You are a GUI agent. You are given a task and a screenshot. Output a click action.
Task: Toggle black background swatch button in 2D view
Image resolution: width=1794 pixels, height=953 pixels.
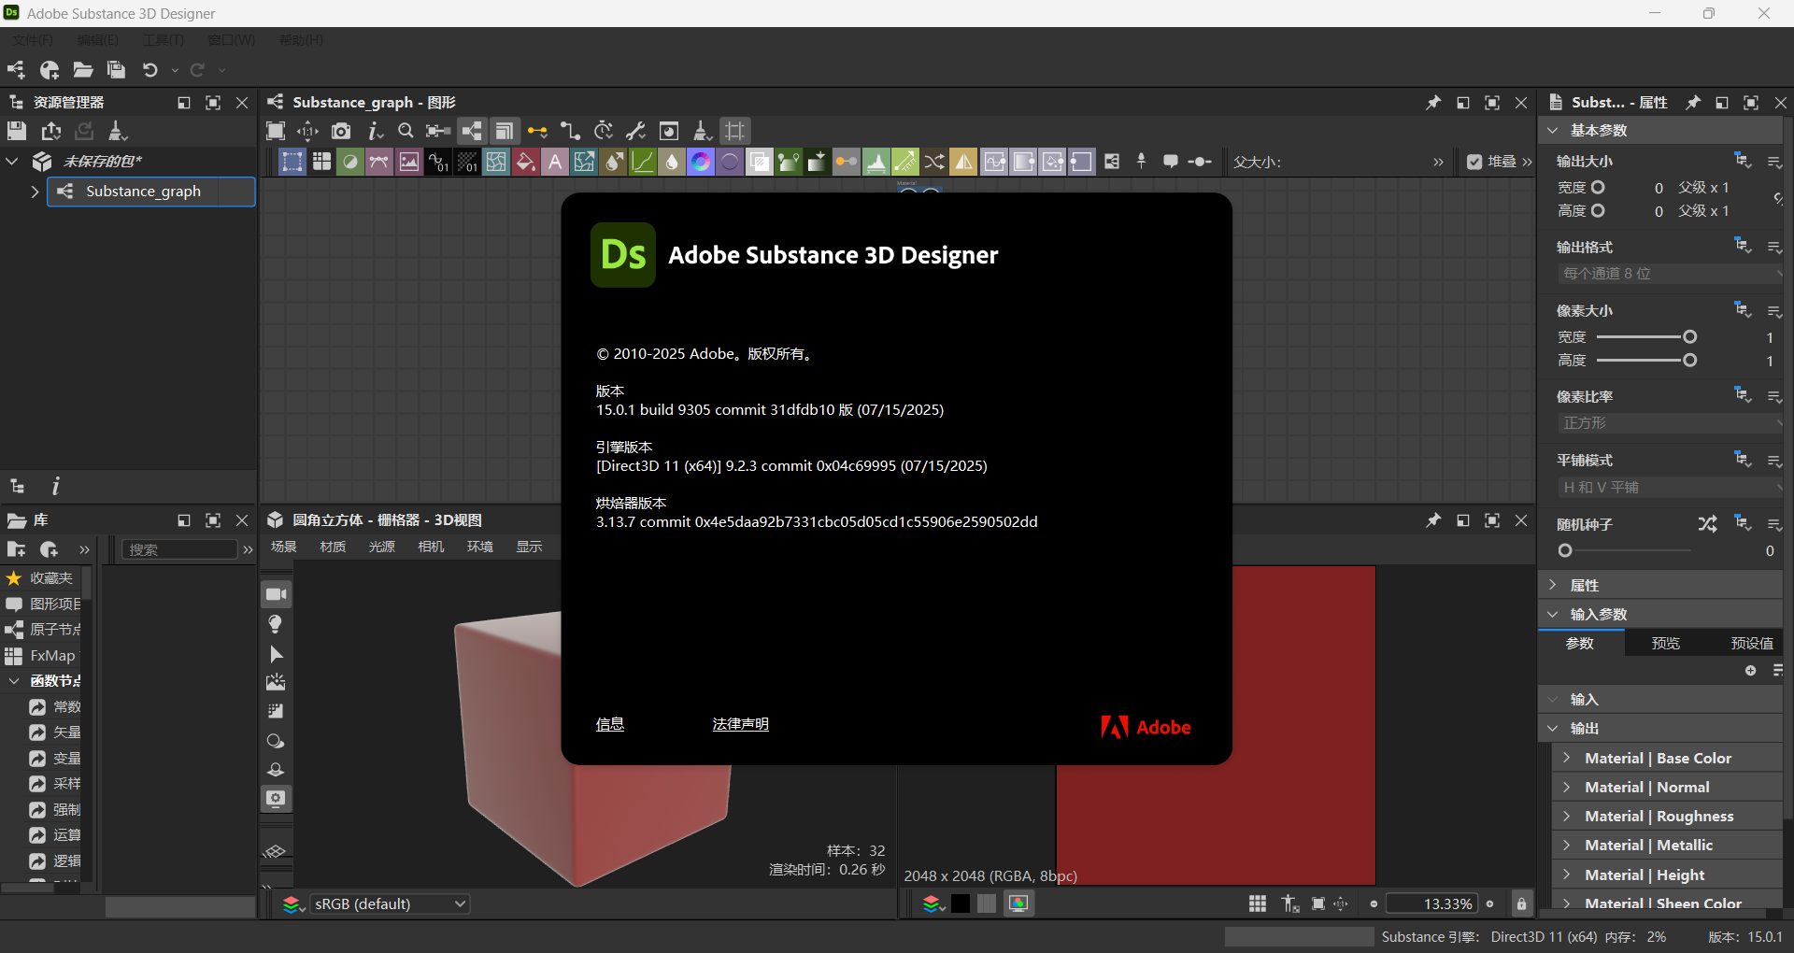click(x=961, y=903)
